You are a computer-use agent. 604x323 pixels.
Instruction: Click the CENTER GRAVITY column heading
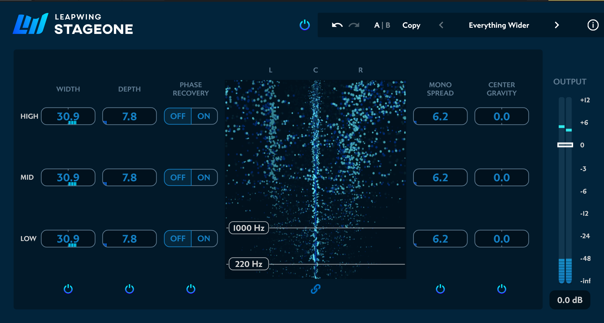(x=502, y=89)
